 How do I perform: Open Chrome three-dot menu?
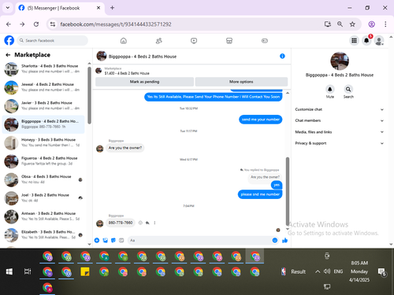click(385, 24)
